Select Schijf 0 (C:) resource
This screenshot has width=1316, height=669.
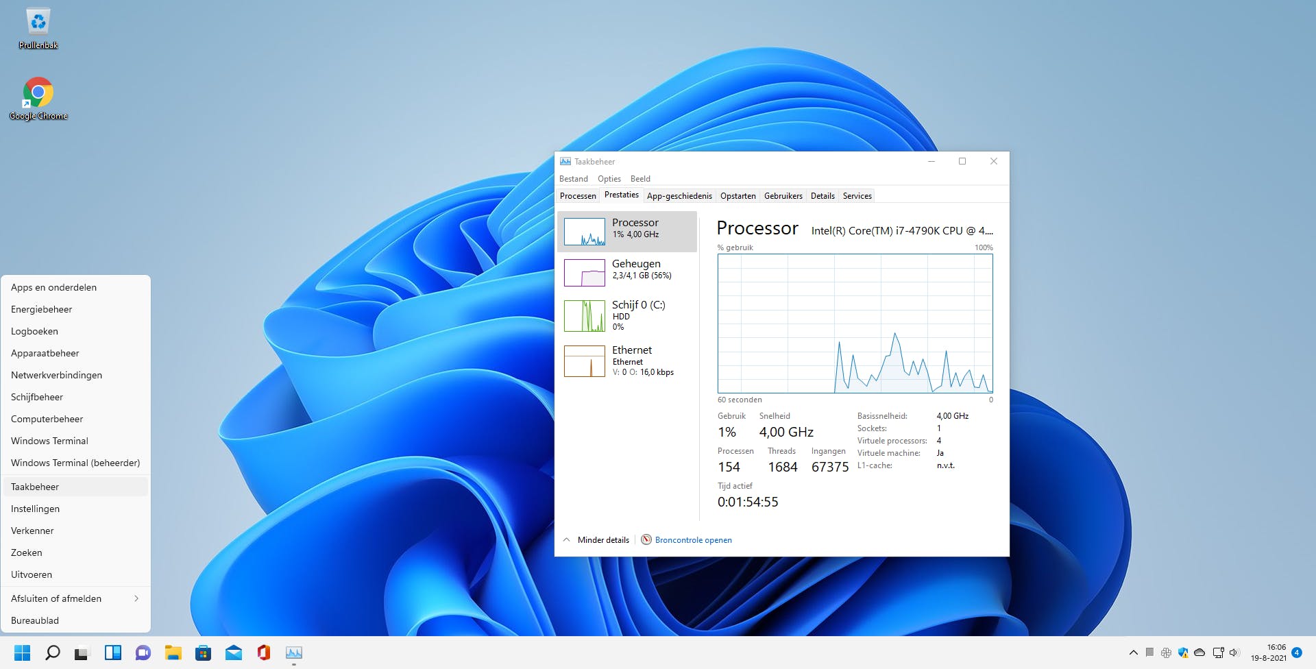[627, 316]
